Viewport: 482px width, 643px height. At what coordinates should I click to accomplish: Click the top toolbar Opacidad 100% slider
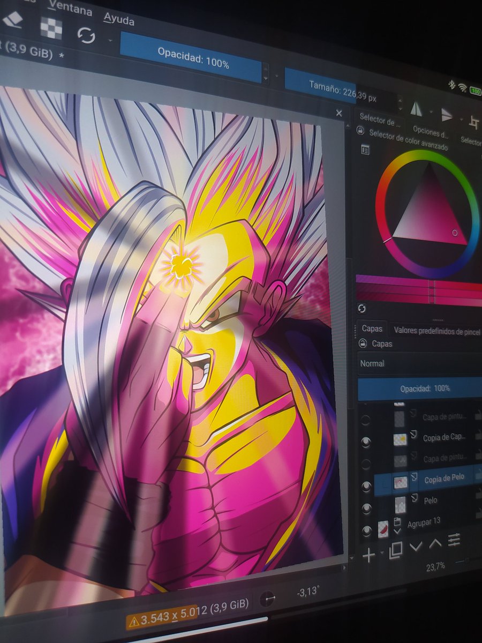coord(191,57)
